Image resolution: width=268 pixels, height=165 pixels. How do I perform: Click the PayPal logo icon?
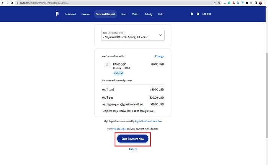click(x=57, y=14)
